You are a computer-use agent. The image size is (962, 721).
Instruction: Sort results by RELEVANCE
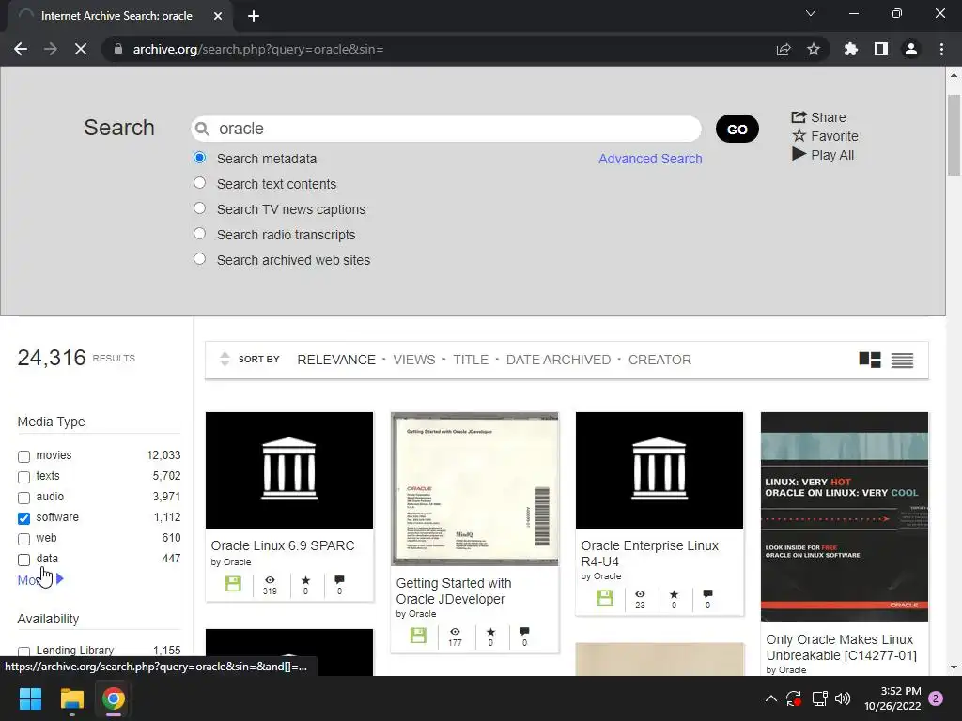coord(336,360)
